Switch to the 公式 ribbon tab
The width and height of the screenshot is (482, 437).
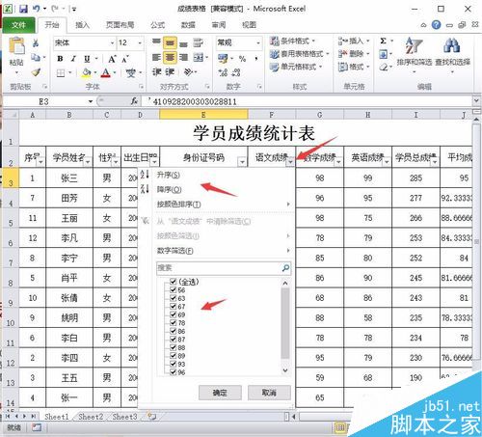tap(157, 25)
